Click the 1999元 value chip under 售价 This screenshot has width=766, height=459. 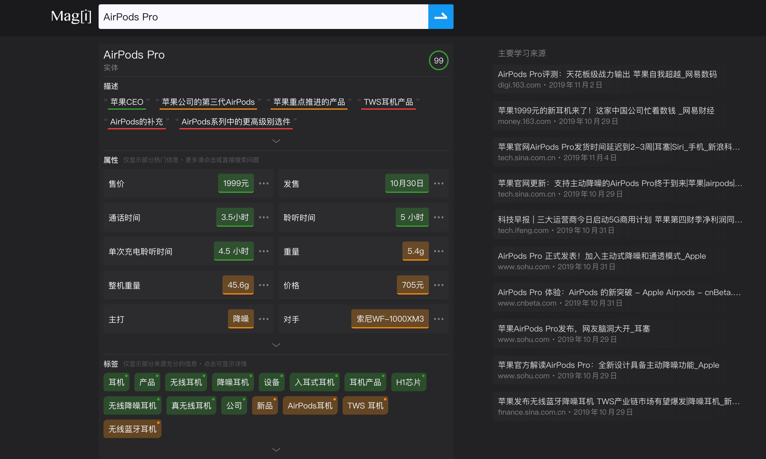(235, 183)
